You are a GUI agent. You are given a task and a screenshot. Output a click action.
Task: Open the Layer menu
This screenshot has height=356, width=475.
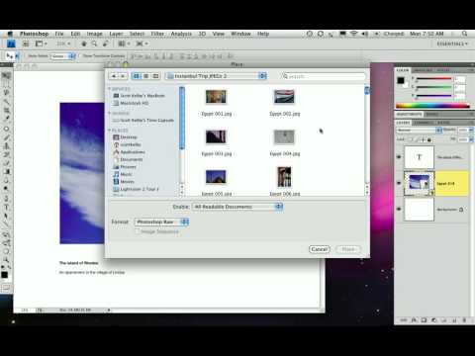pos(116,34)
